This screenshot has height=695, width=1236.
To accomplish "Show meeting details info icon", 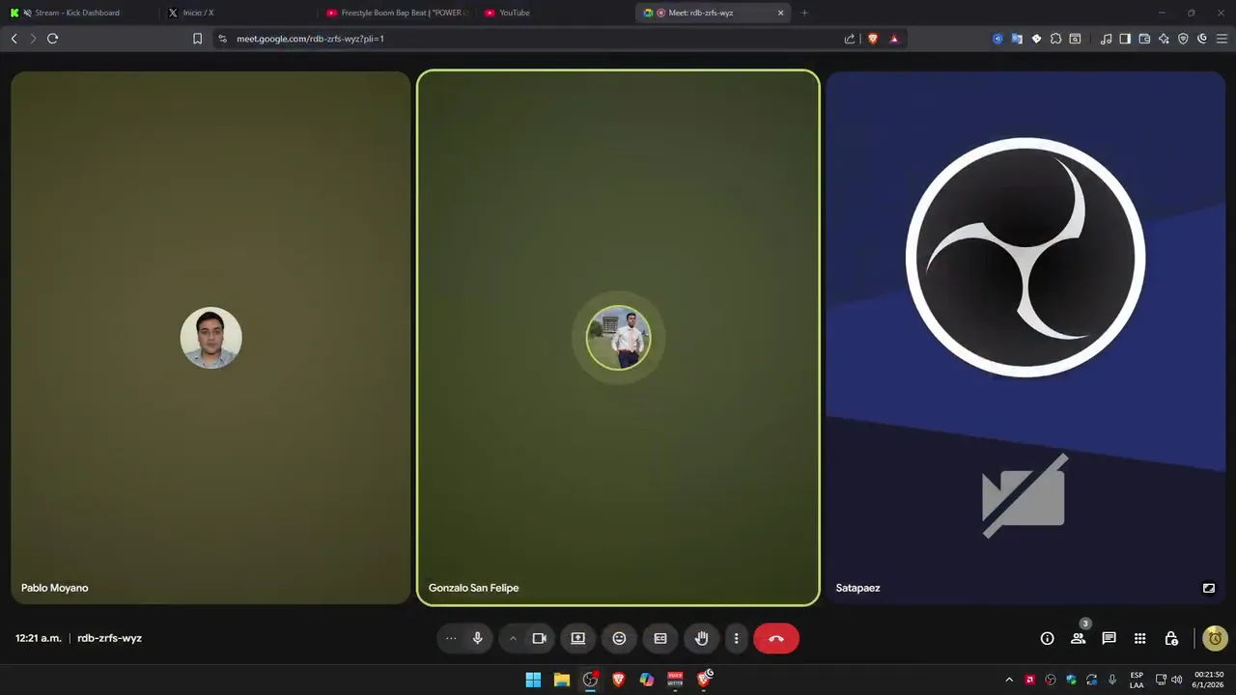I will point(1047,638).
